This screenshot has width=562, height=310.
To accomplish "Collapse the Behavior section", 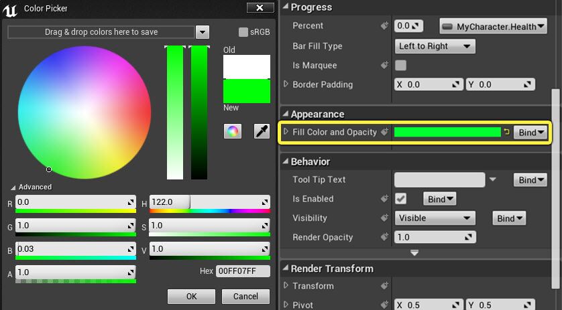I will [x=285, y=161].
